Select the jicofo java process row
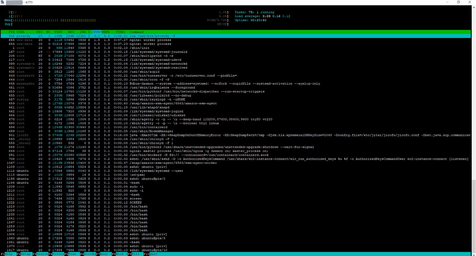The height and width of the screenshot is (256, 476). (x=208, y=135)
